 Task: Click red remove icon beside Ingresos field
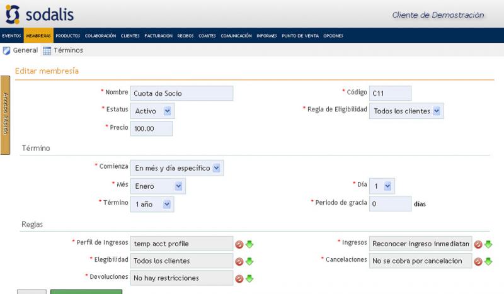(478, 244)
